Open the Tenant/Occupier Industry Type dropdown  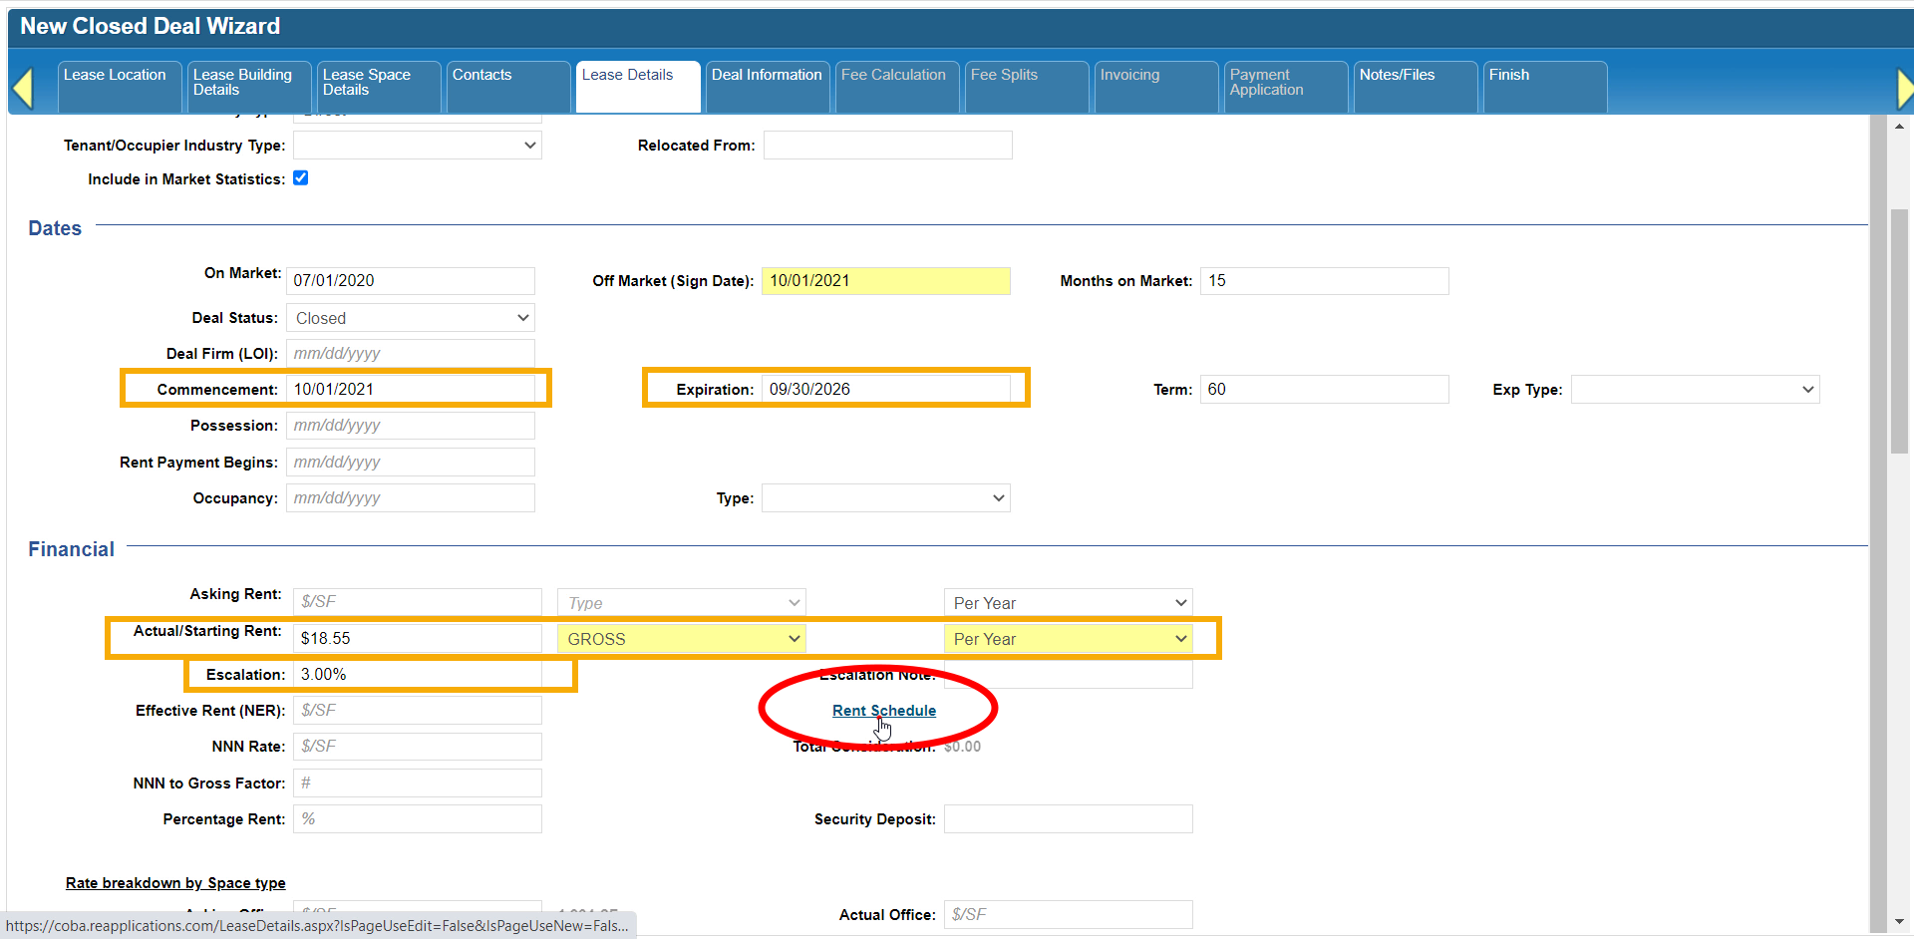click(417, 146)
